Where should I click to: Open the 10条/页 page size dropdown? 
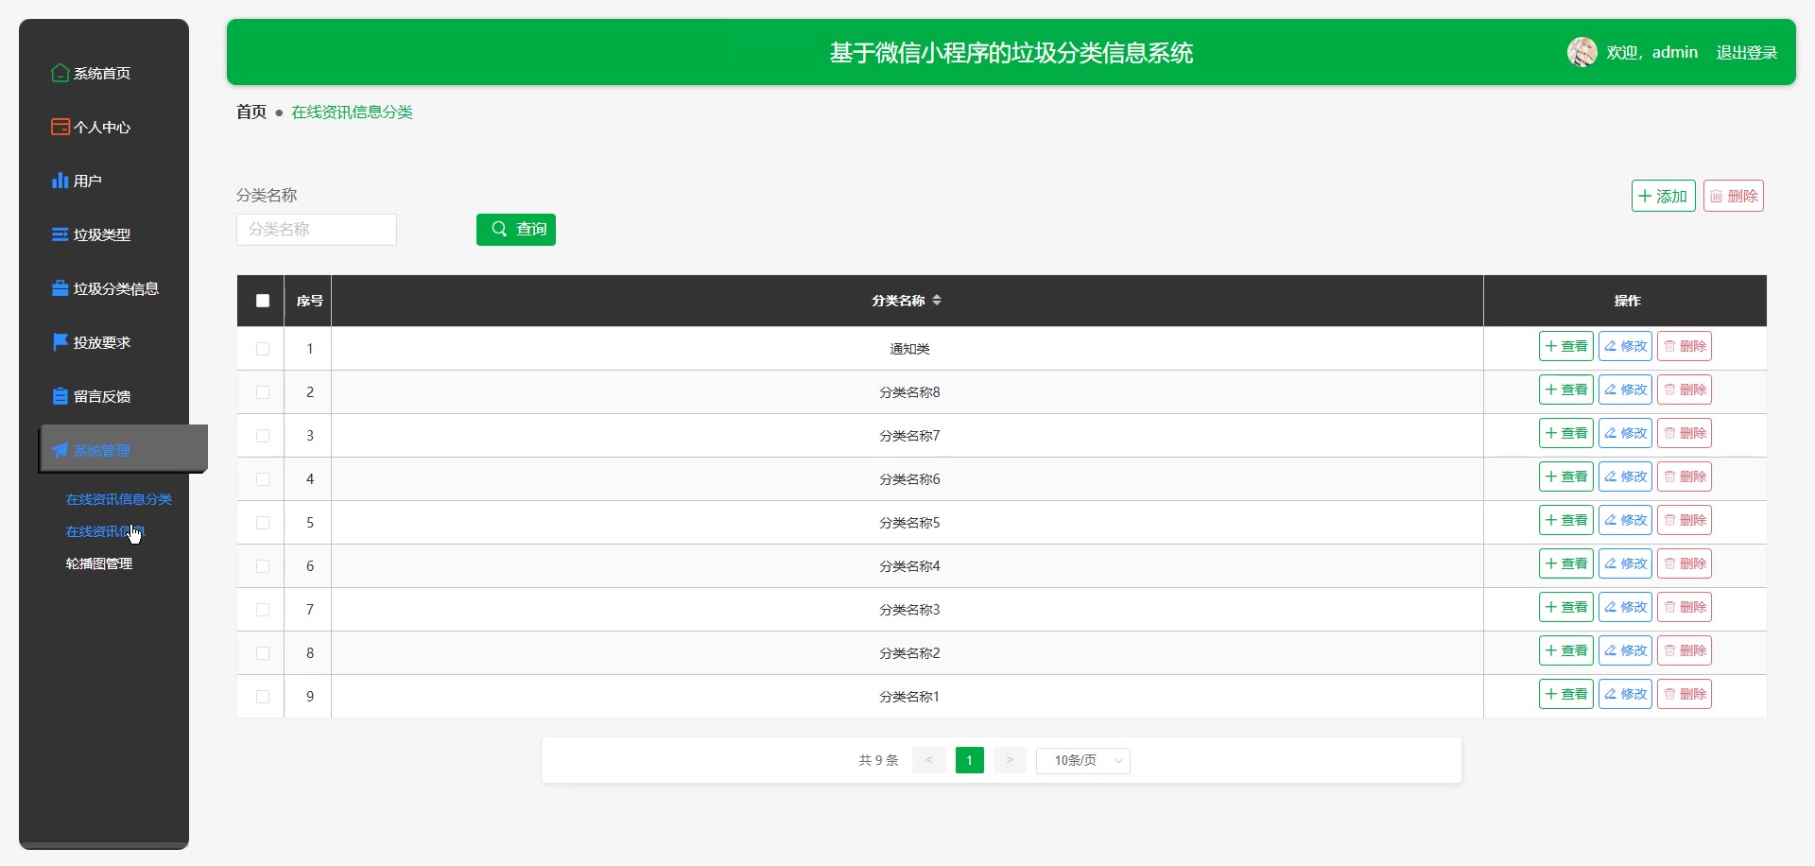click(1083, 760)
